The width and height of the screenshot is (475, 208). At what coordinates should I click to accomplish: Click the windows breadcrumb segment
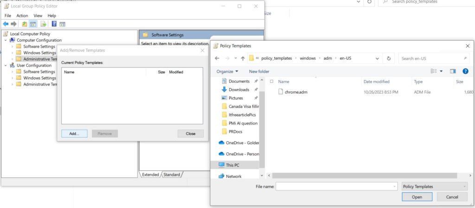pos(308,58)
